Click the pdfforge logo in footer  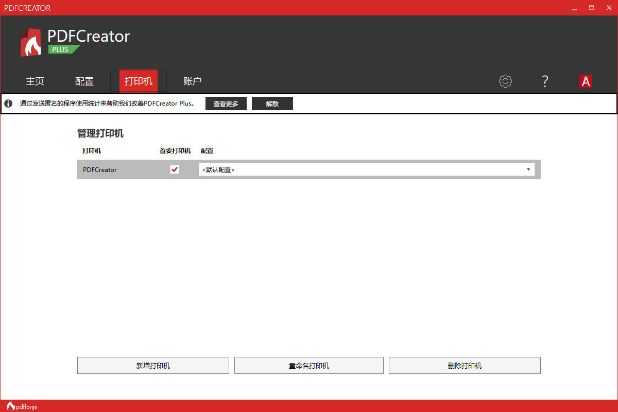[x=22, y=406]
